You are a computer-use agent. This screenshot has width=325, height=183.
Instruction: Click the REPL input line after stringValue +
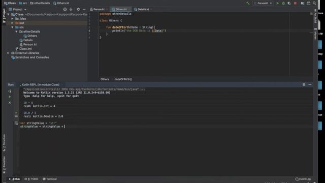click(x=65, y=127)
